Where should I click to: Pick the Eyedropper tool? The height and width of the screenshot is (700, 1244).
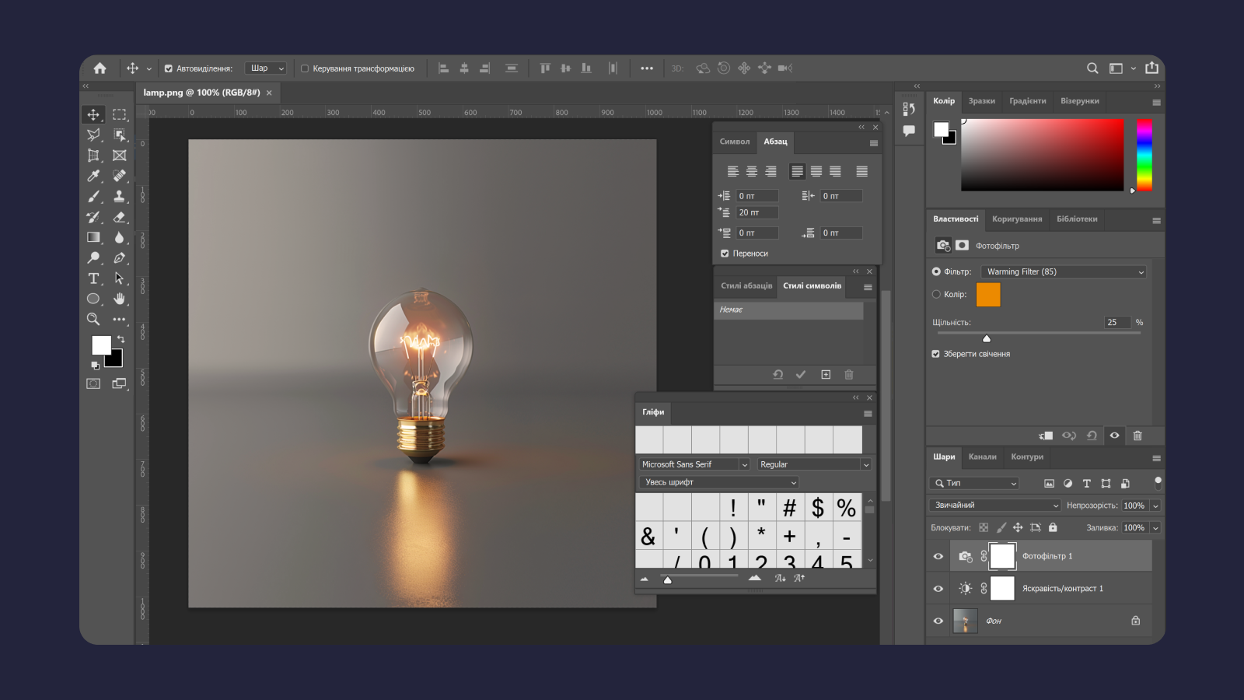pyautogui.click(x=93, y=176)
